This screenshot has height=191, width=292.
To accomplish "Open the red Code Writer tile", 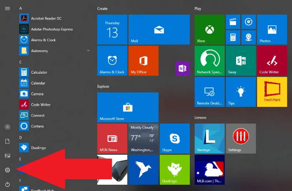I will (x=272, y=61).
